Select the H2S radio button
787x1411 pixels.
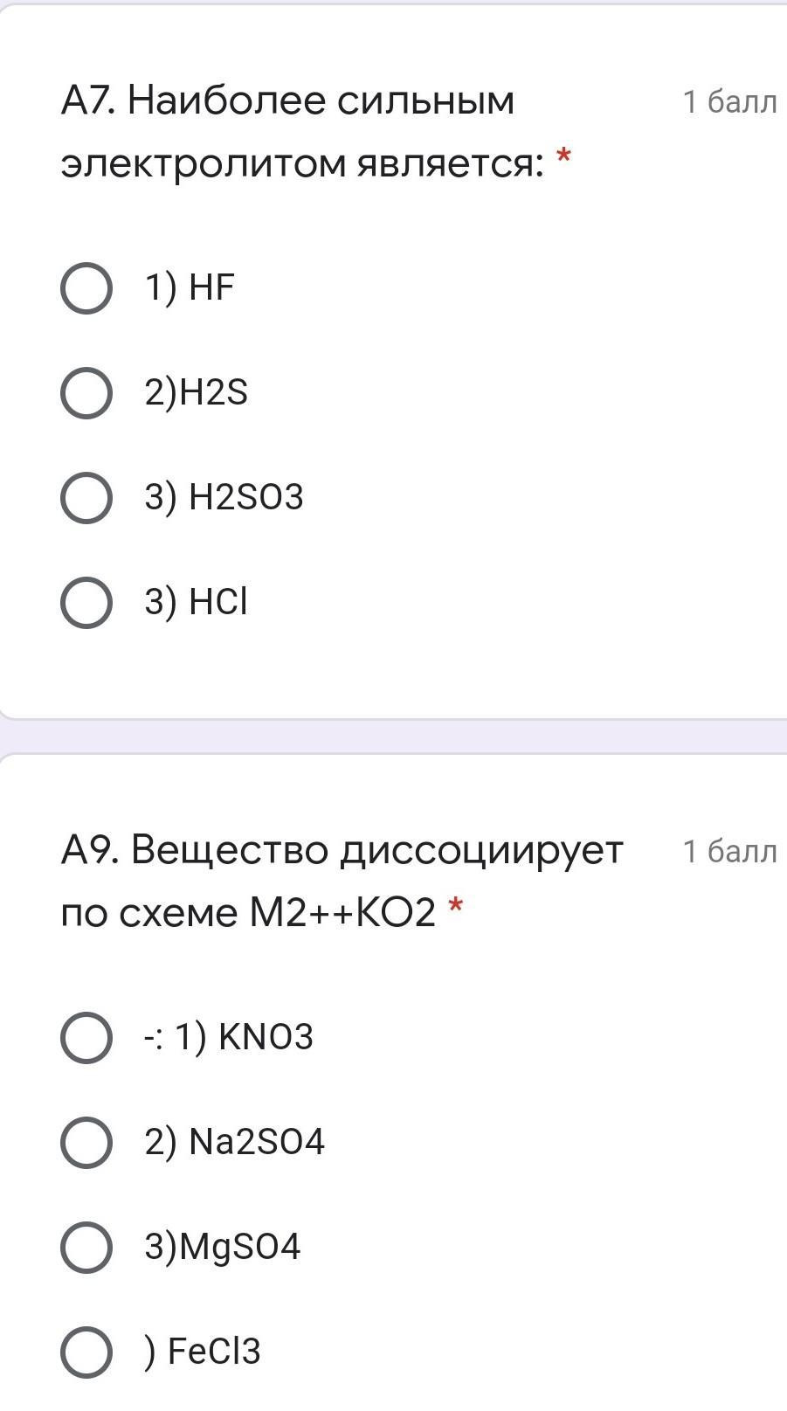pyautogui.click(x=86, y=392)
